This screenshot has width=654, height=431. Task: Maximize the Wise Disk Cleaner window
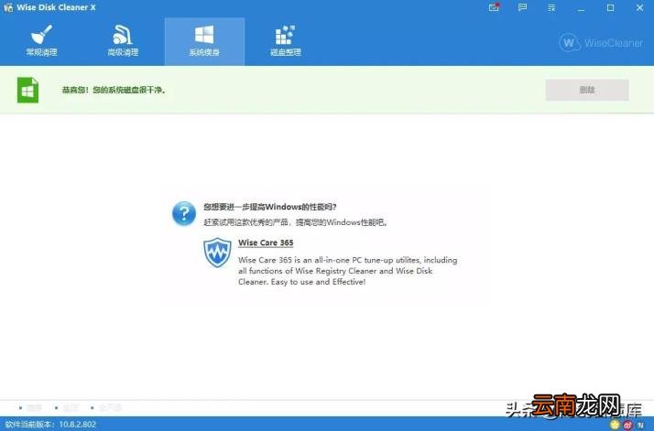610,7
